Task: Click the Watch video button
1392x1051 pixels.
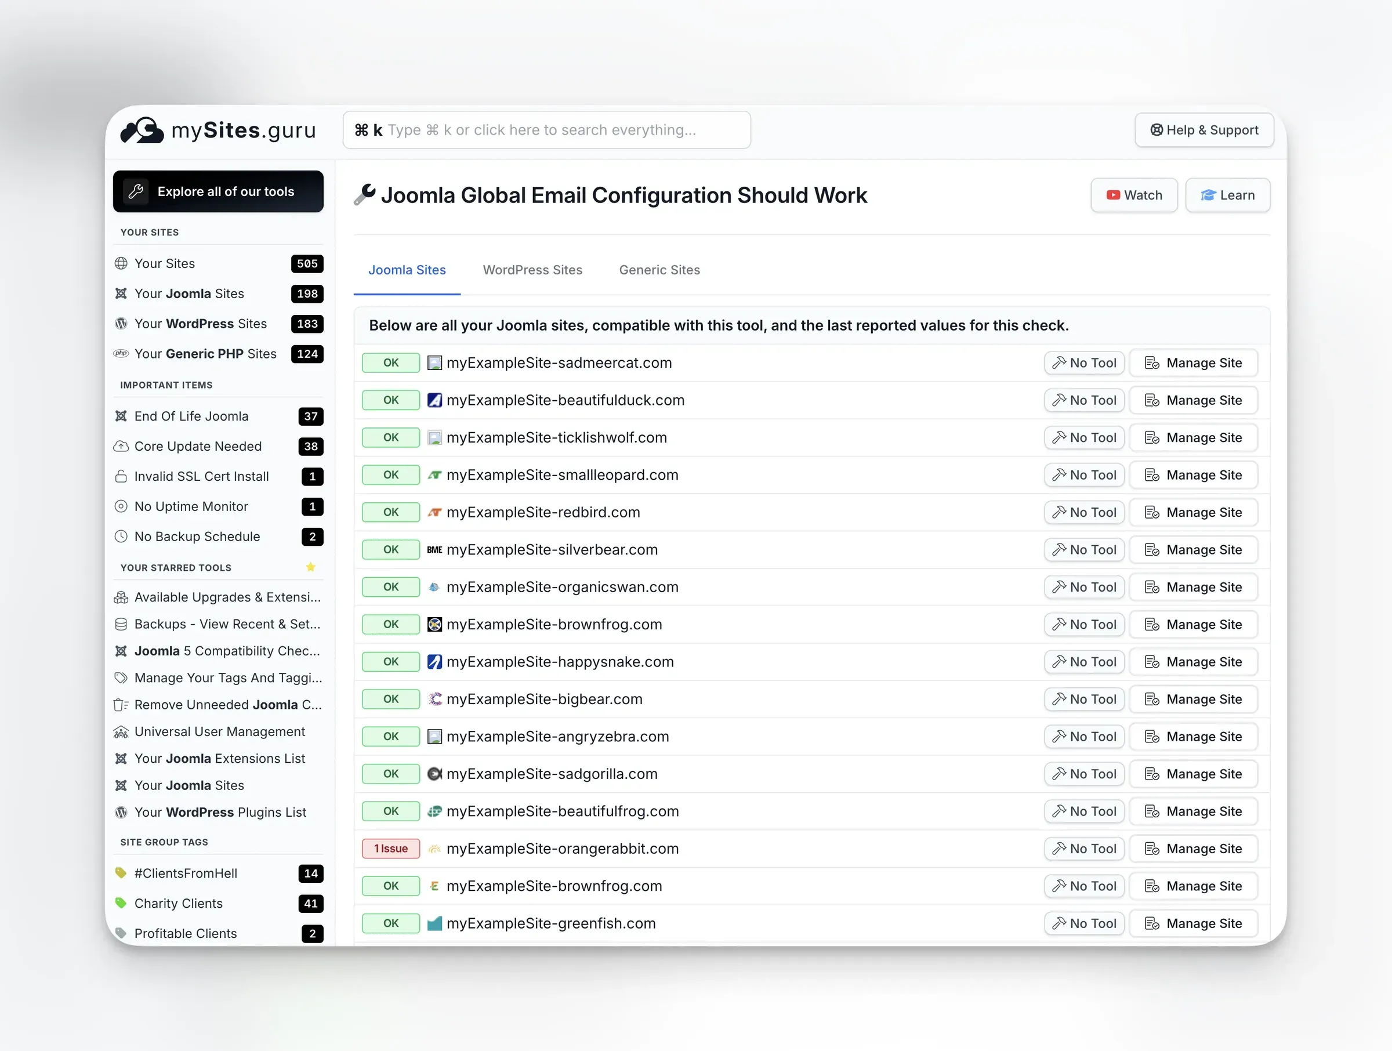Action: click(1133, 194)
